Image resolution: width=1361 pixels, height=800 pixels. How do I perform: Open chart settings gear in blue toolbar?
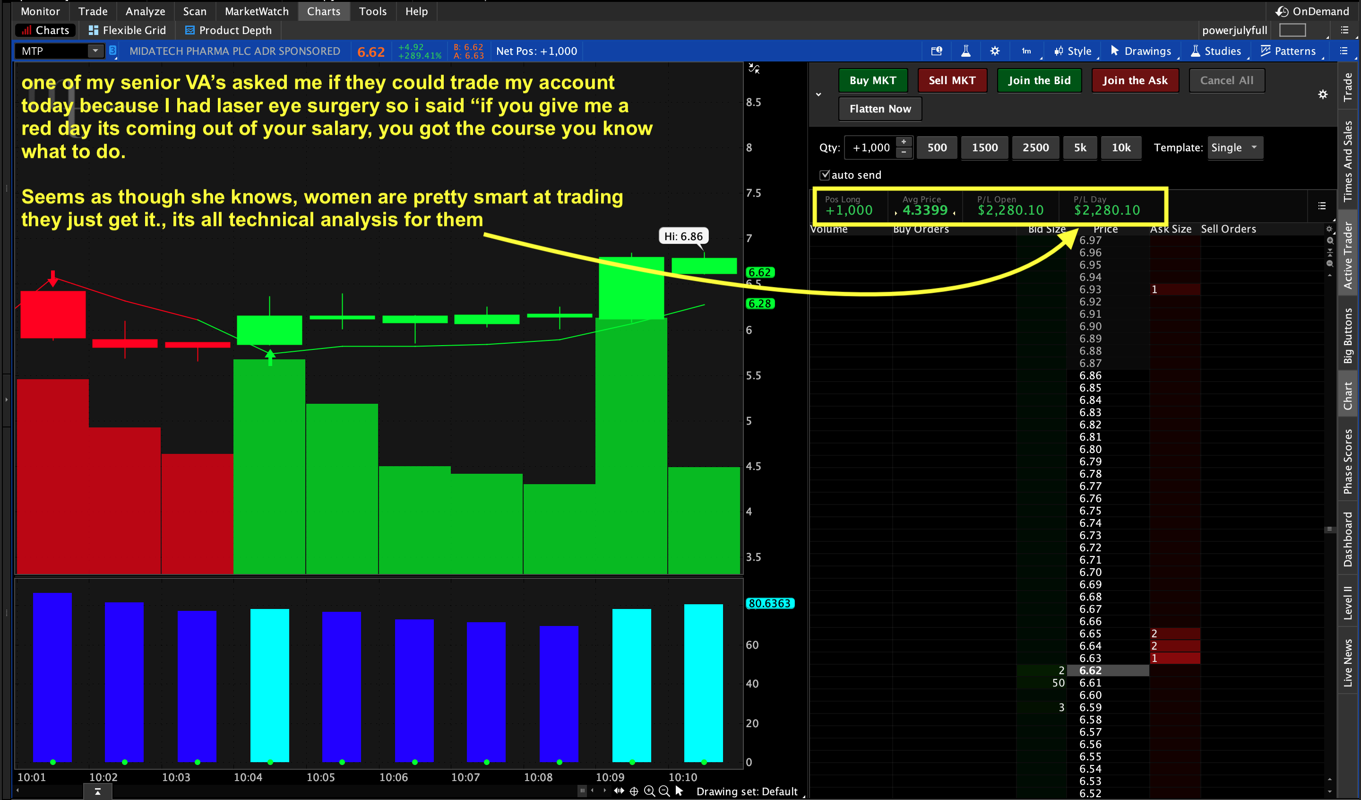pos(994,51)
